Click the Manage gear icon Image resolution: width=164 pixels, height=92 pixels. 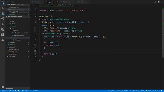point(3,87)
